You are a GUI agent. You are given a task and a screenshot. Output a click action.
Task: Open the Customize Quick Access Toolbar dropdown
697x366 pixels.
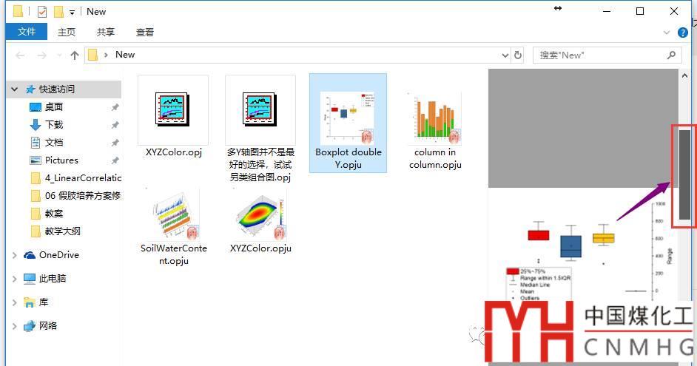72,13
